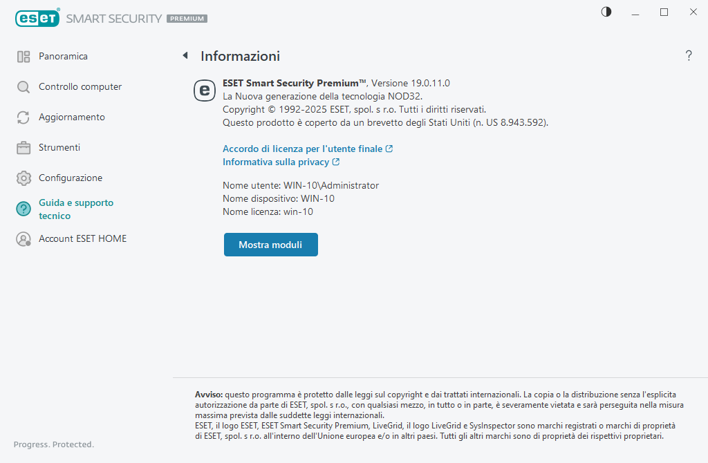
Task: Go to the Configurazione section
Action: (x=71, y=178)
